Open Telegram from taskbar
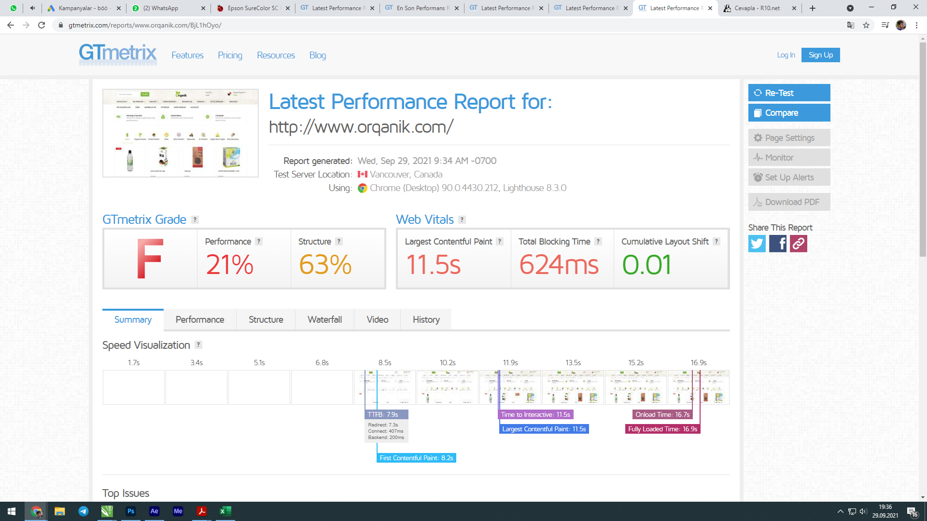 [84, 511]
